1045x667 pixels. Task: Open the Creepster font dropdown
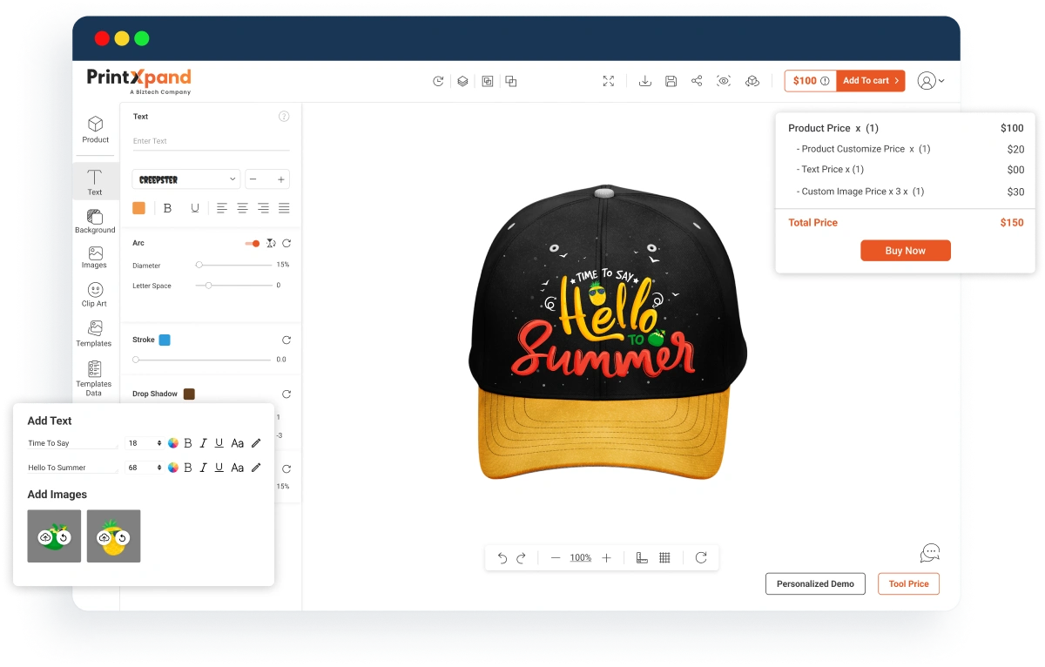tap(186, 179)
